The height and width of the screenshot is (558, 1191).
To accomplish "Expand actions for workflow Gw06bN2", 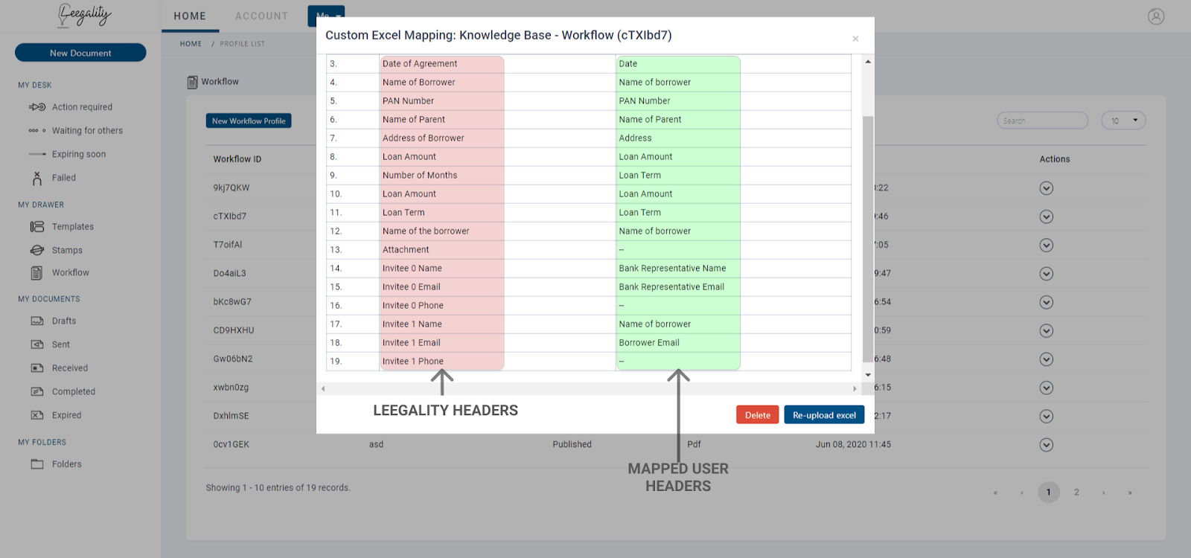I will point(1047,359).
